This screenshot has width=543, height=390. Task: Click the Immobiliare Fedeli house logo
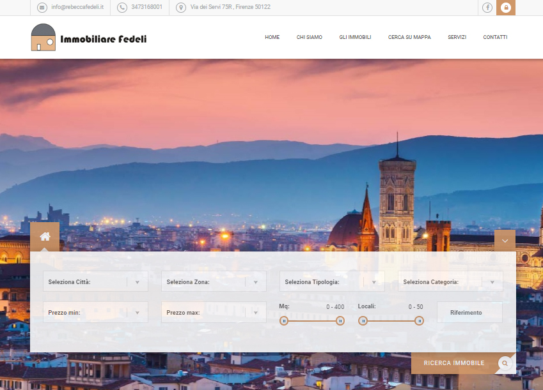tap(43, 37)
